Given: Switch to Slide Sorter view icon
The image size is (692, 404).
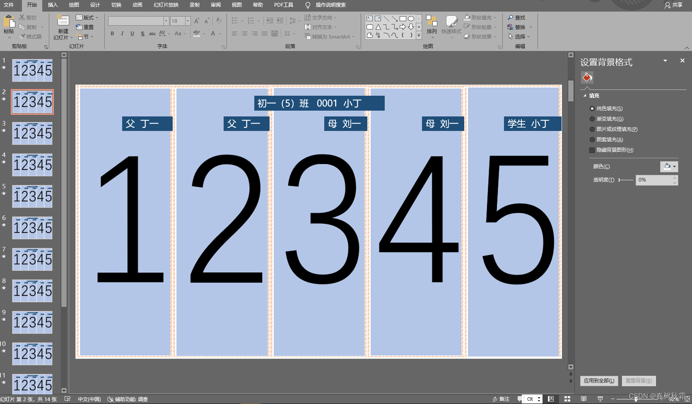Looking at the screenshot, I should click(567, 399).
